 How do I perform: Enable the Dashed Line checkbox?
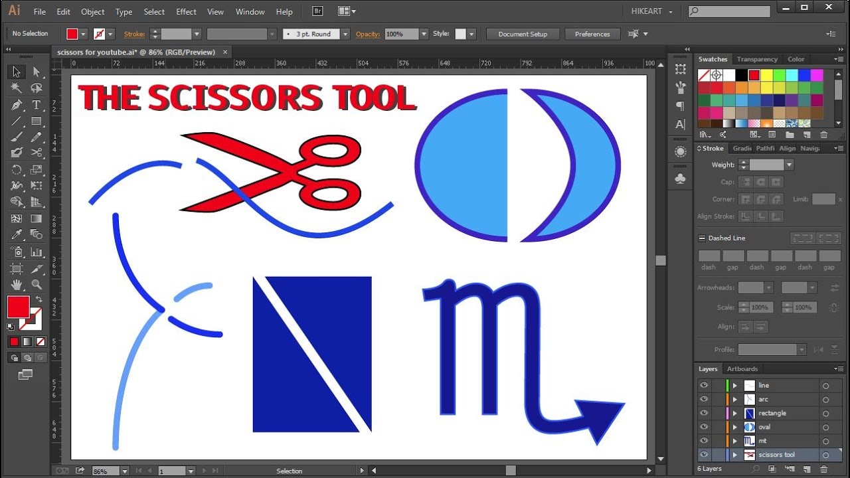pyautogui.click(x=702, y=238)
